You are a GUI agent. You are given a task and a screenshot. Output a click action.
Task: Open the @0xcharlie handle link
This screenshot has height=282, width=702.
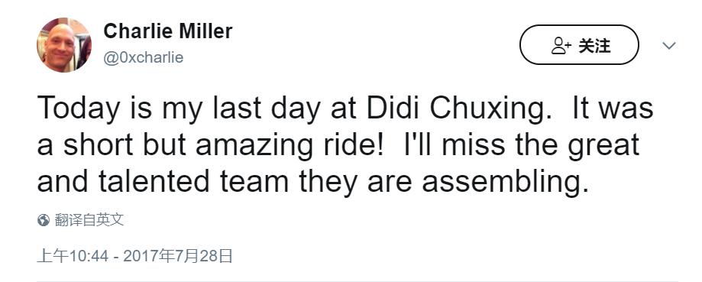click(144, 58)
